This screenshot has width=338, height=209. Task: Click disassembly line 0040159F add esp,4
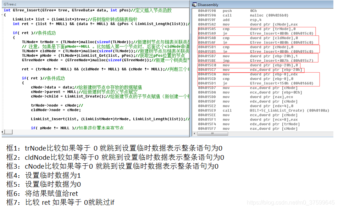pos(230,20)
